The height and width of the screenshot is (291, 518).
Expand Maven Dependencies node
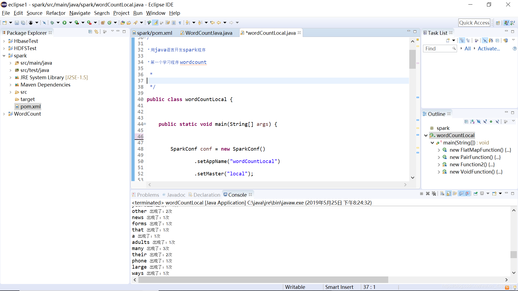pyautogui.click(x=11, y=85)
